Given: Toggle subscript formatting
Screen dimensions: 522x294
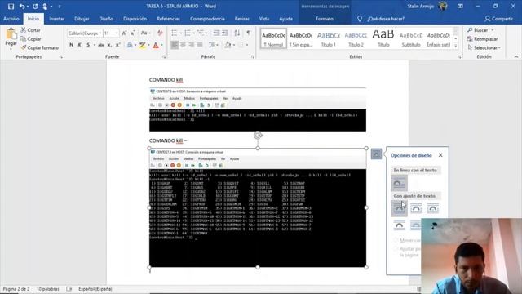Looking at the screenshot, I should pyautogui.click(x=109, y=45).
